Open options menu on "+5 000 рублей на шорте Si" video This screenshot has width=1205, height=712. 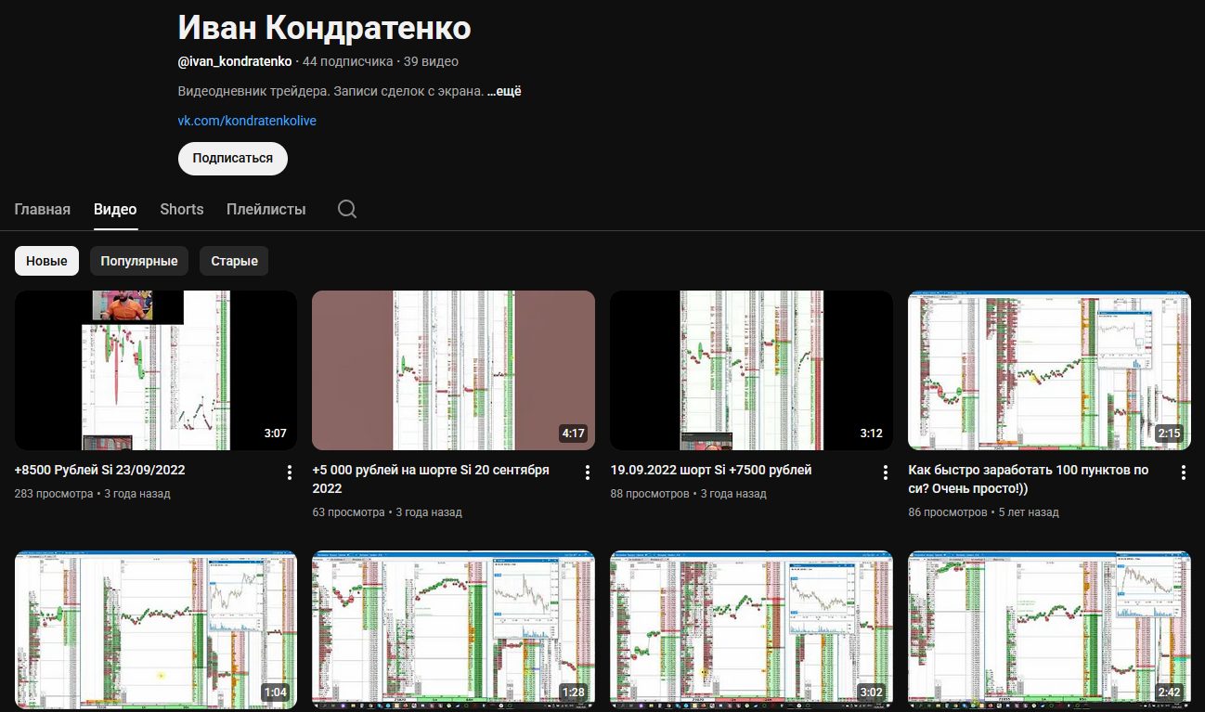pos(587,472)
